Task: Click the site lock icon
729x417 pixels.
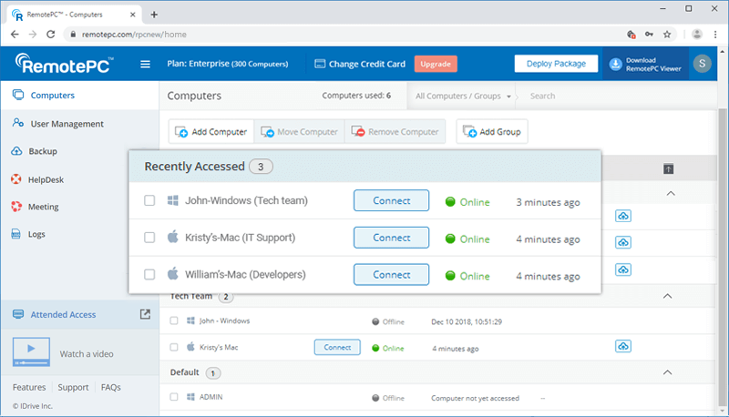Action: point(73,35)
